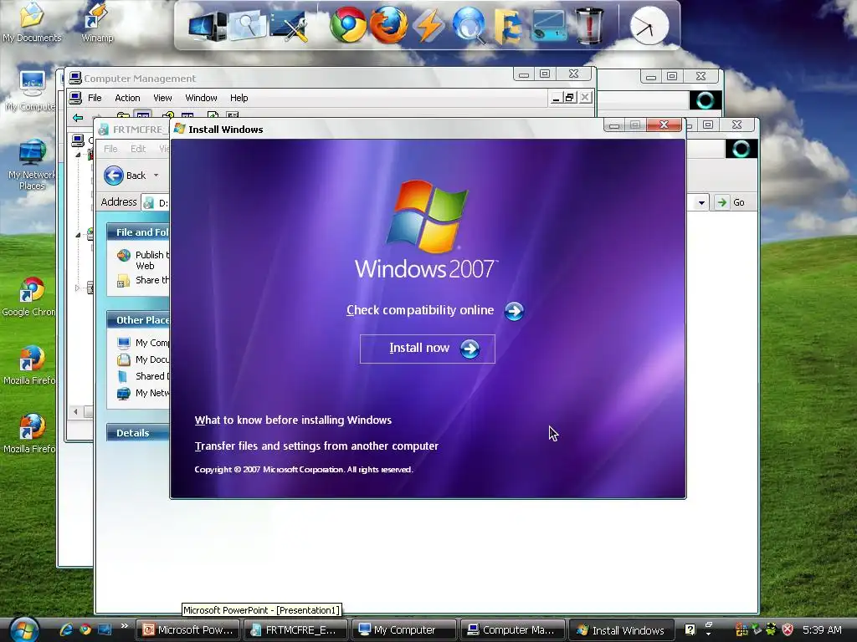The width and height of the screenshot is (857, 642).
Task: Open What to know before installing Windows
Action: coord(293,420)
